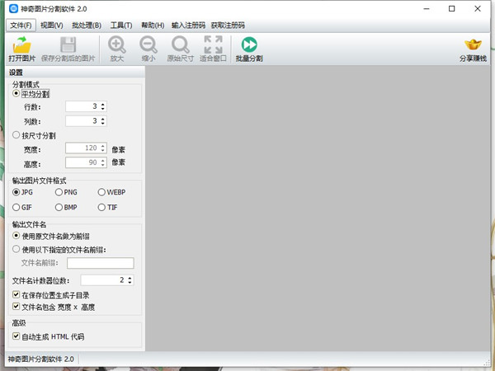
Task: Decrease the 列数 column count spinner
Action: (x=103, y=124)
